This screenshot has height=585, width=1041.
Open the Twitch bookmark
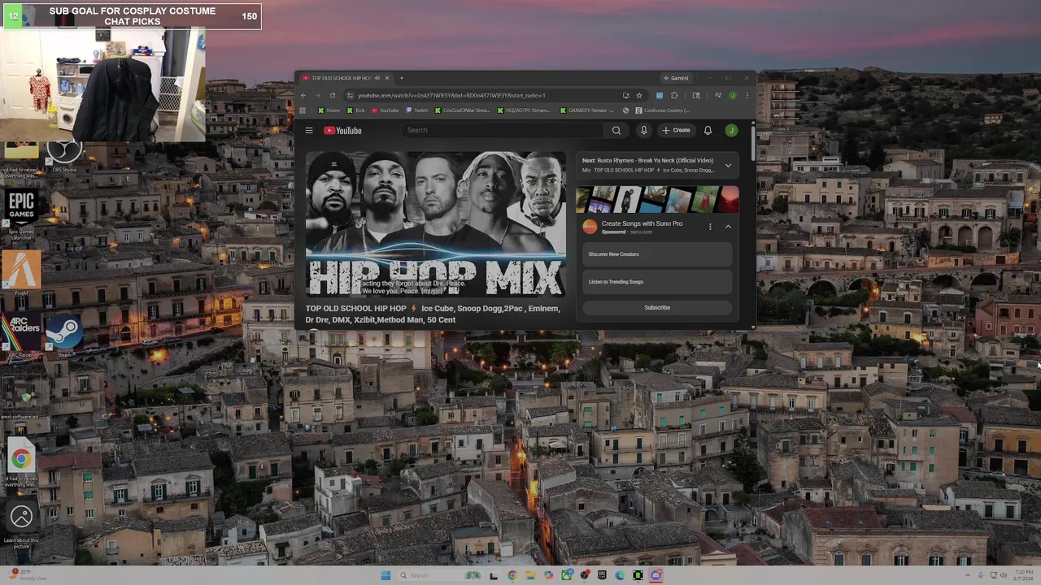click(417, 110)
